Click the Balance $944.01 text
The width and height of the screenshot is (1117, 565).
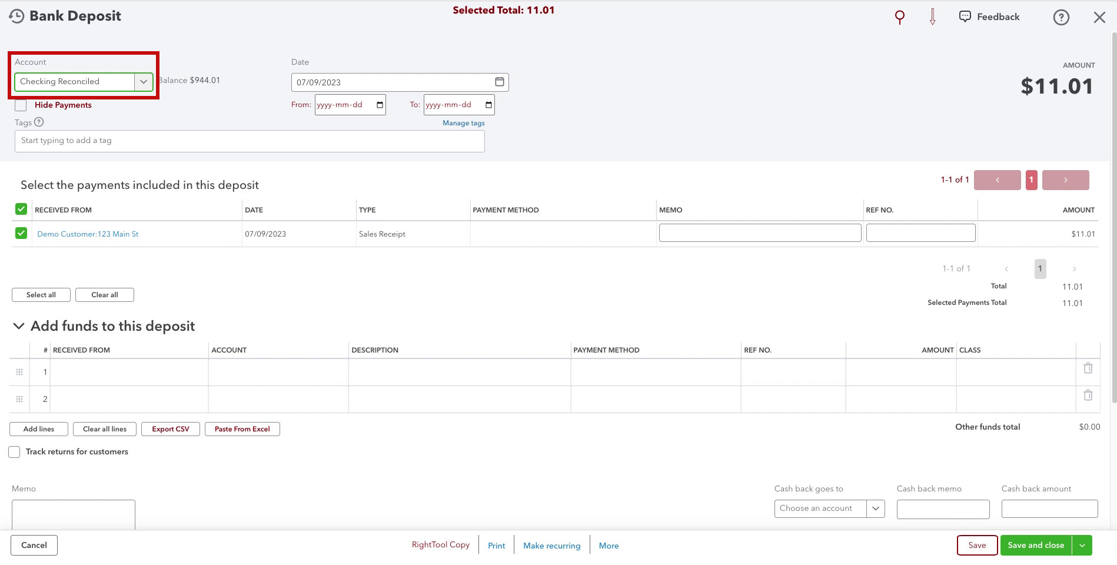click(x=189, y=81)
